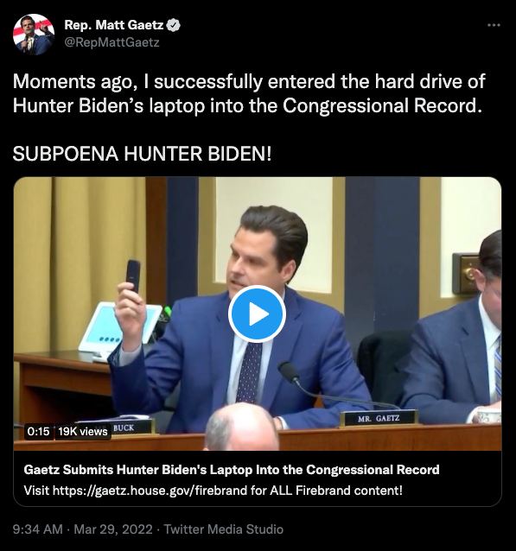Open the Twitter Media Studio source label
Image resolution: width=516 pixels, height=551 pixels.
click(224, 529)
